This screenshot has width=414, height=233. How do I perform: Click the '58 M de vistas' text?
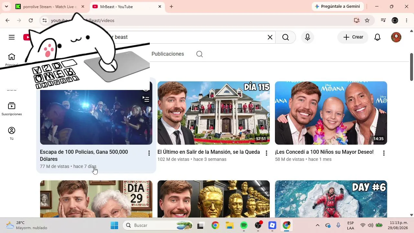(x=289, y=159)
